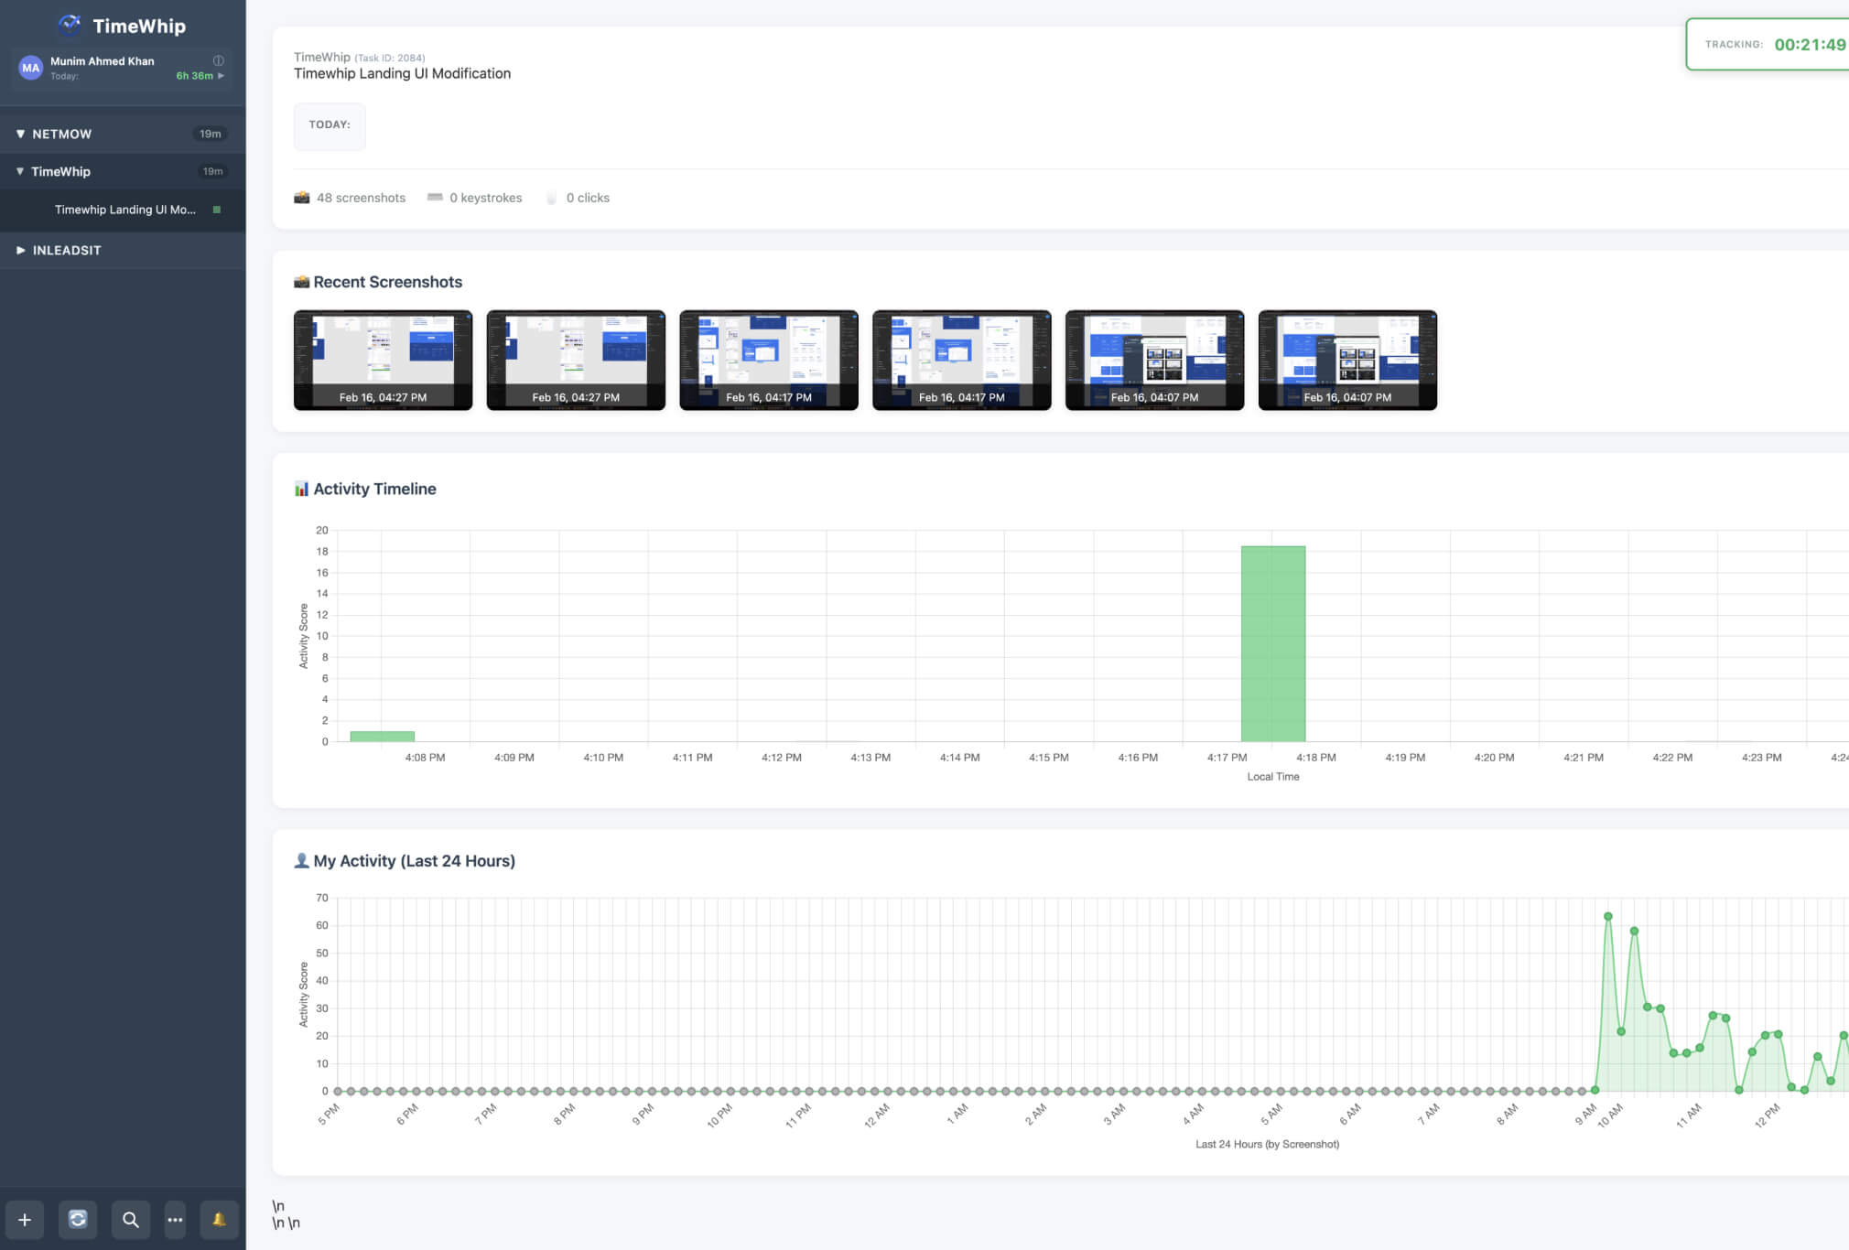Click the TRACKING 00:21:49 timer box
Screen dimensions: 1849x1250
pos(1768,44)
